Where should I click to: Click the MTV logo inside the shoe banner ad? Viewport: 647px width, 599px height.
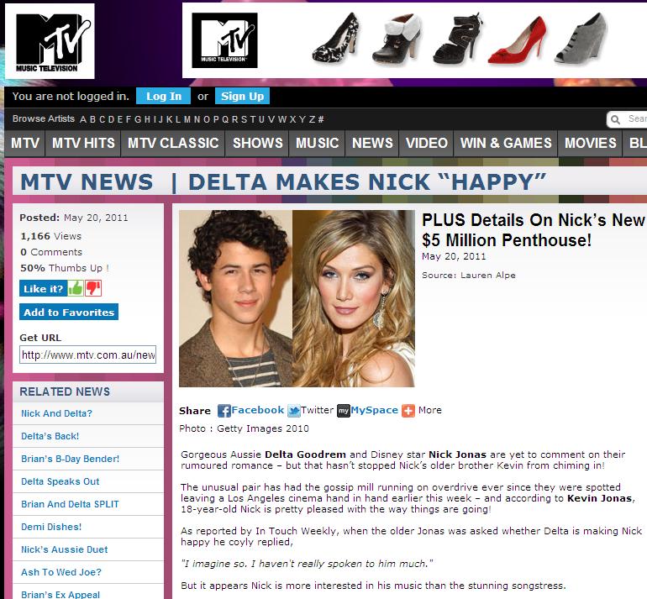(224, 40)
